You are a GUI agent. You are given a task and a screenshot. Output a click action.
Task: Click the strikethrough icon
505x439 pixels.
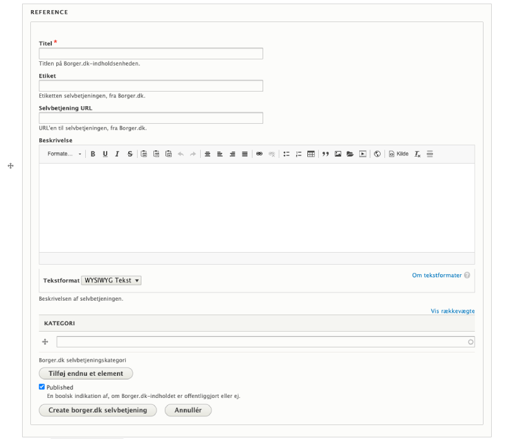(130, 154)
